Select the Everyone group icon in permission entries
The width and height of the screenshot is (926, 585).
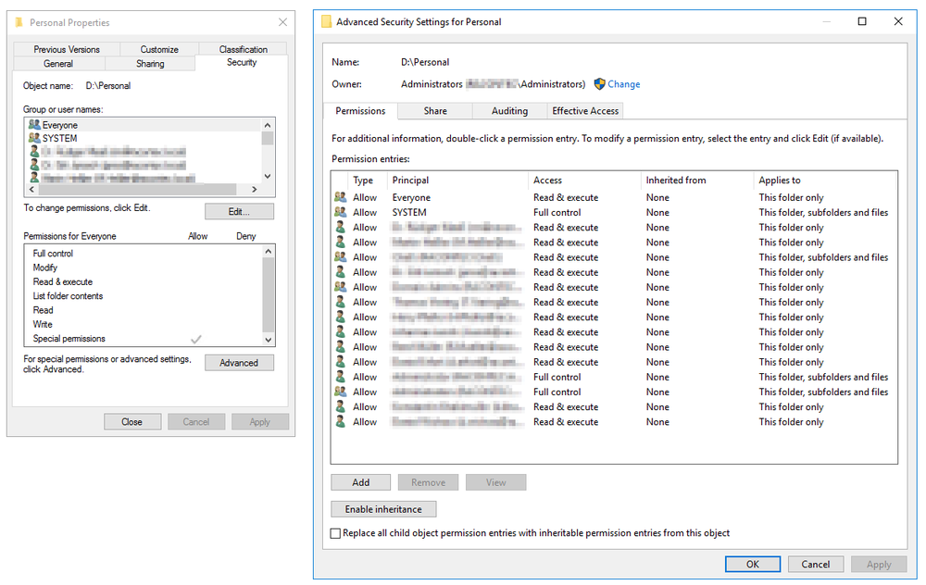click(340, 197)
